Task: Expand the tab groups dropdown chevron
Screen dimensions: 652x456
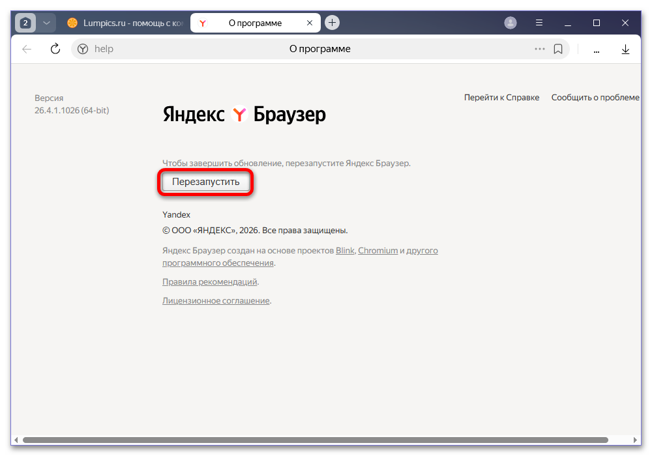Action: click(46, 23)
